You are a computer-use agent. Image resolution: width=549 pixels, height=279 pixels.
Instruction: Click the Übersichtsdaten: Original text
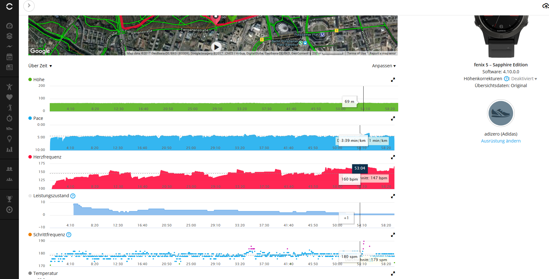[x=501, y=86]
